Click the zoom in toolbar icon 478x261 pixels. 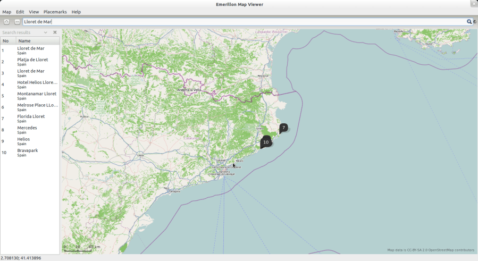(7, 22)
